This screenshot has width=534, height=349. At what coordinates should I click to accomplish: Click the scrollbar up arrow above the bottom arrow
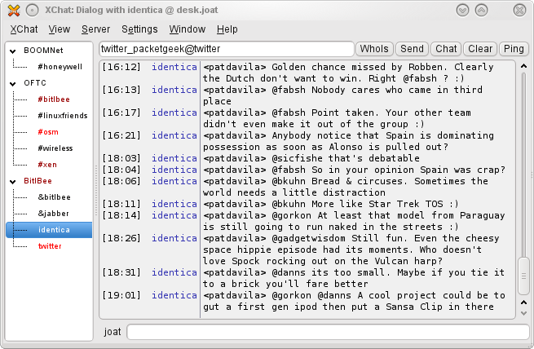523,303
